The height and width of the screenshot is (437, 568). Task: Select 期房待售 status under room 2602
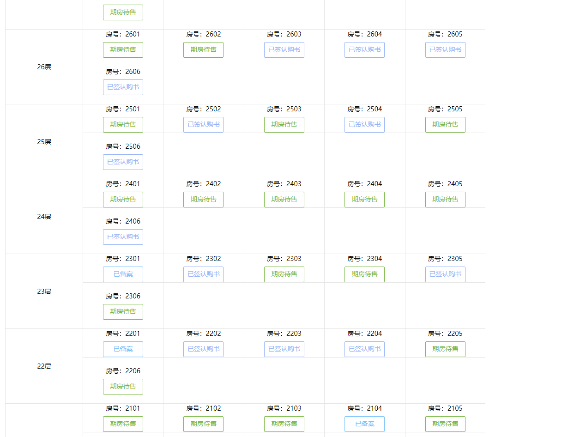pos(203,50)
